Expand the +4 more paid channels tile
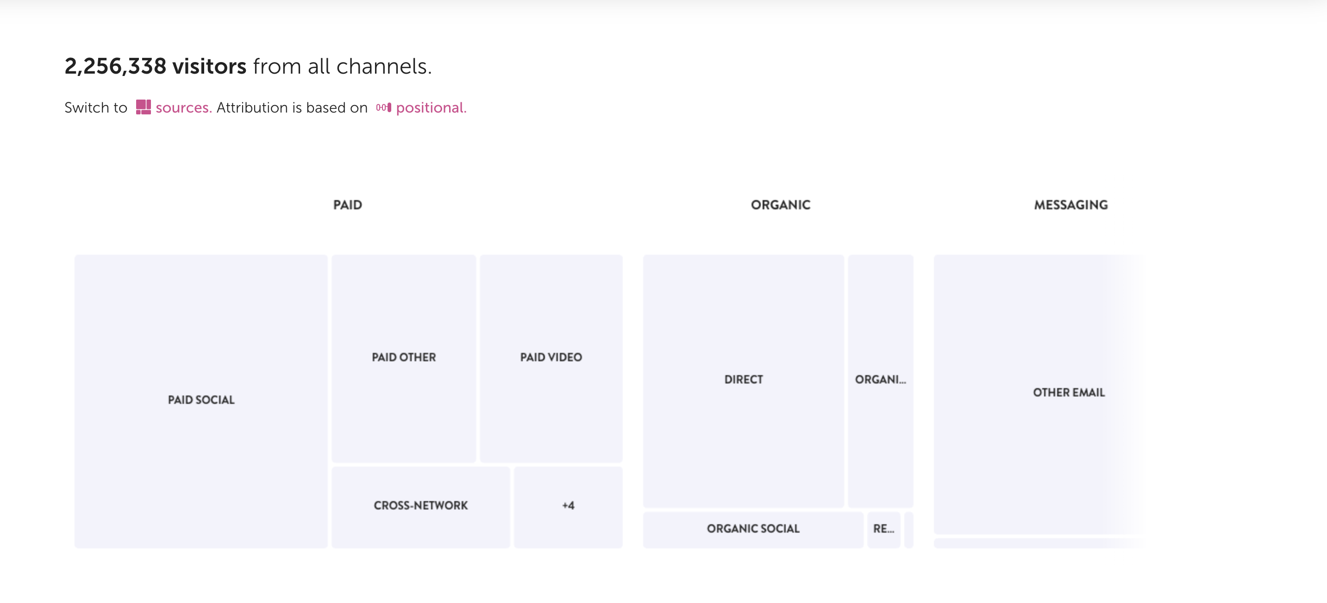The image size is (1327, 603). pos(568,506)
